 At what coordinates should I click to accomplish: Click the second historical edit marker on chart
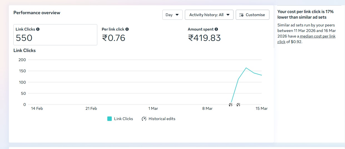238,105
